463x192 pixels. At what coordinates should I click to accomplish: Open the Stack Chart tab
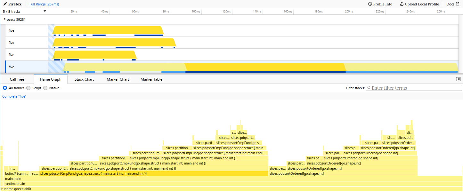coord(84,79)
